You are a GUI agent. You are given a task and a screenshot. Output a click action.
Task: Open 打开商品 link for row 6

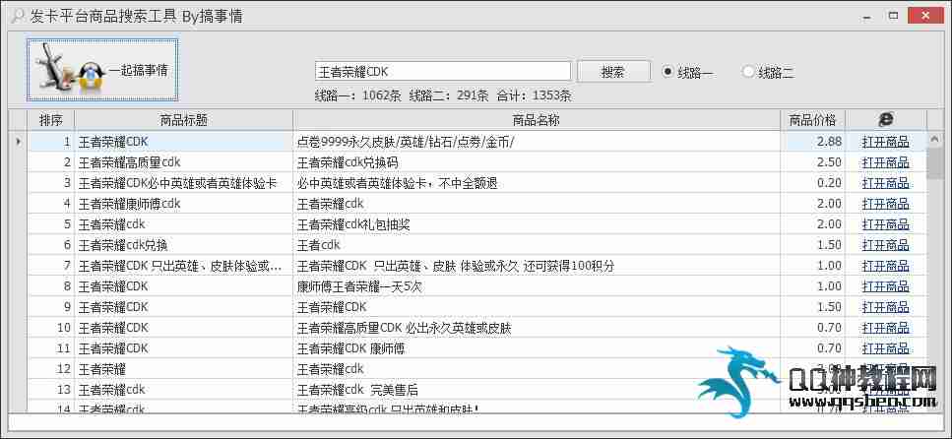(886, 245)
